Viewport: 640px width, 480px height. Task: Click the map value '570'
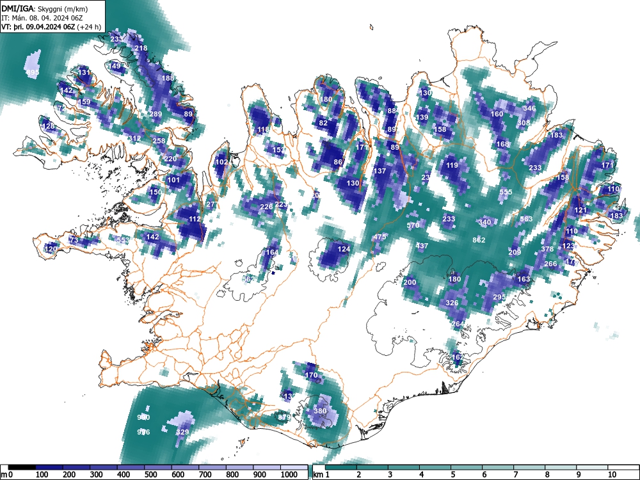pyautogui.click(x=413, y=225)
